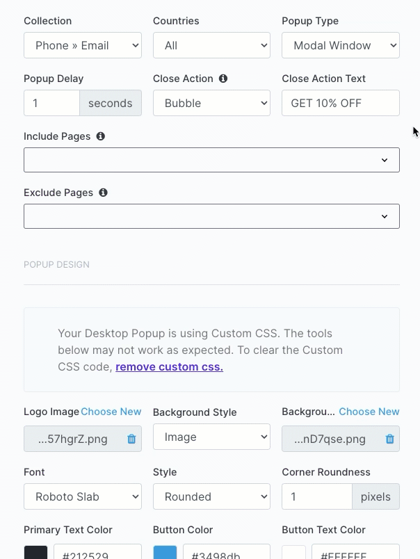Viewport: 420px width, 559px height.
Task: Delete the background image nD7qse.png
Action: [x=389, y=439]
